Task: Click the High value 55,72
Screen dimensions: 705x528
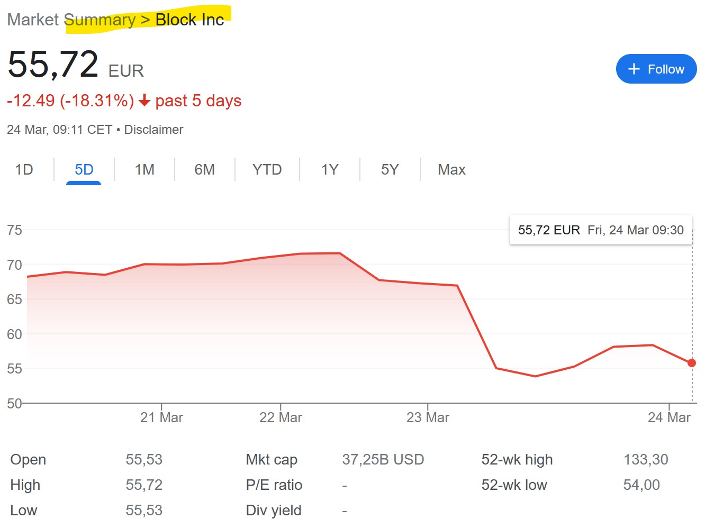Action: [144, 485]
